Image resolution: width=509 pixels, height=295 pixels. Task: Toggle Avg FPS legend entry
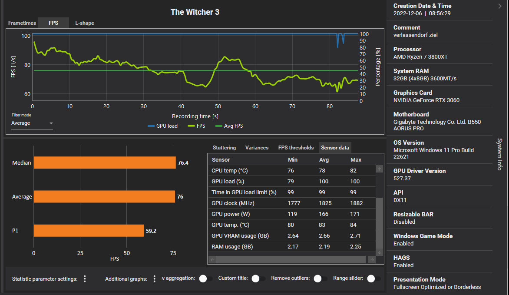click(229, 126)
